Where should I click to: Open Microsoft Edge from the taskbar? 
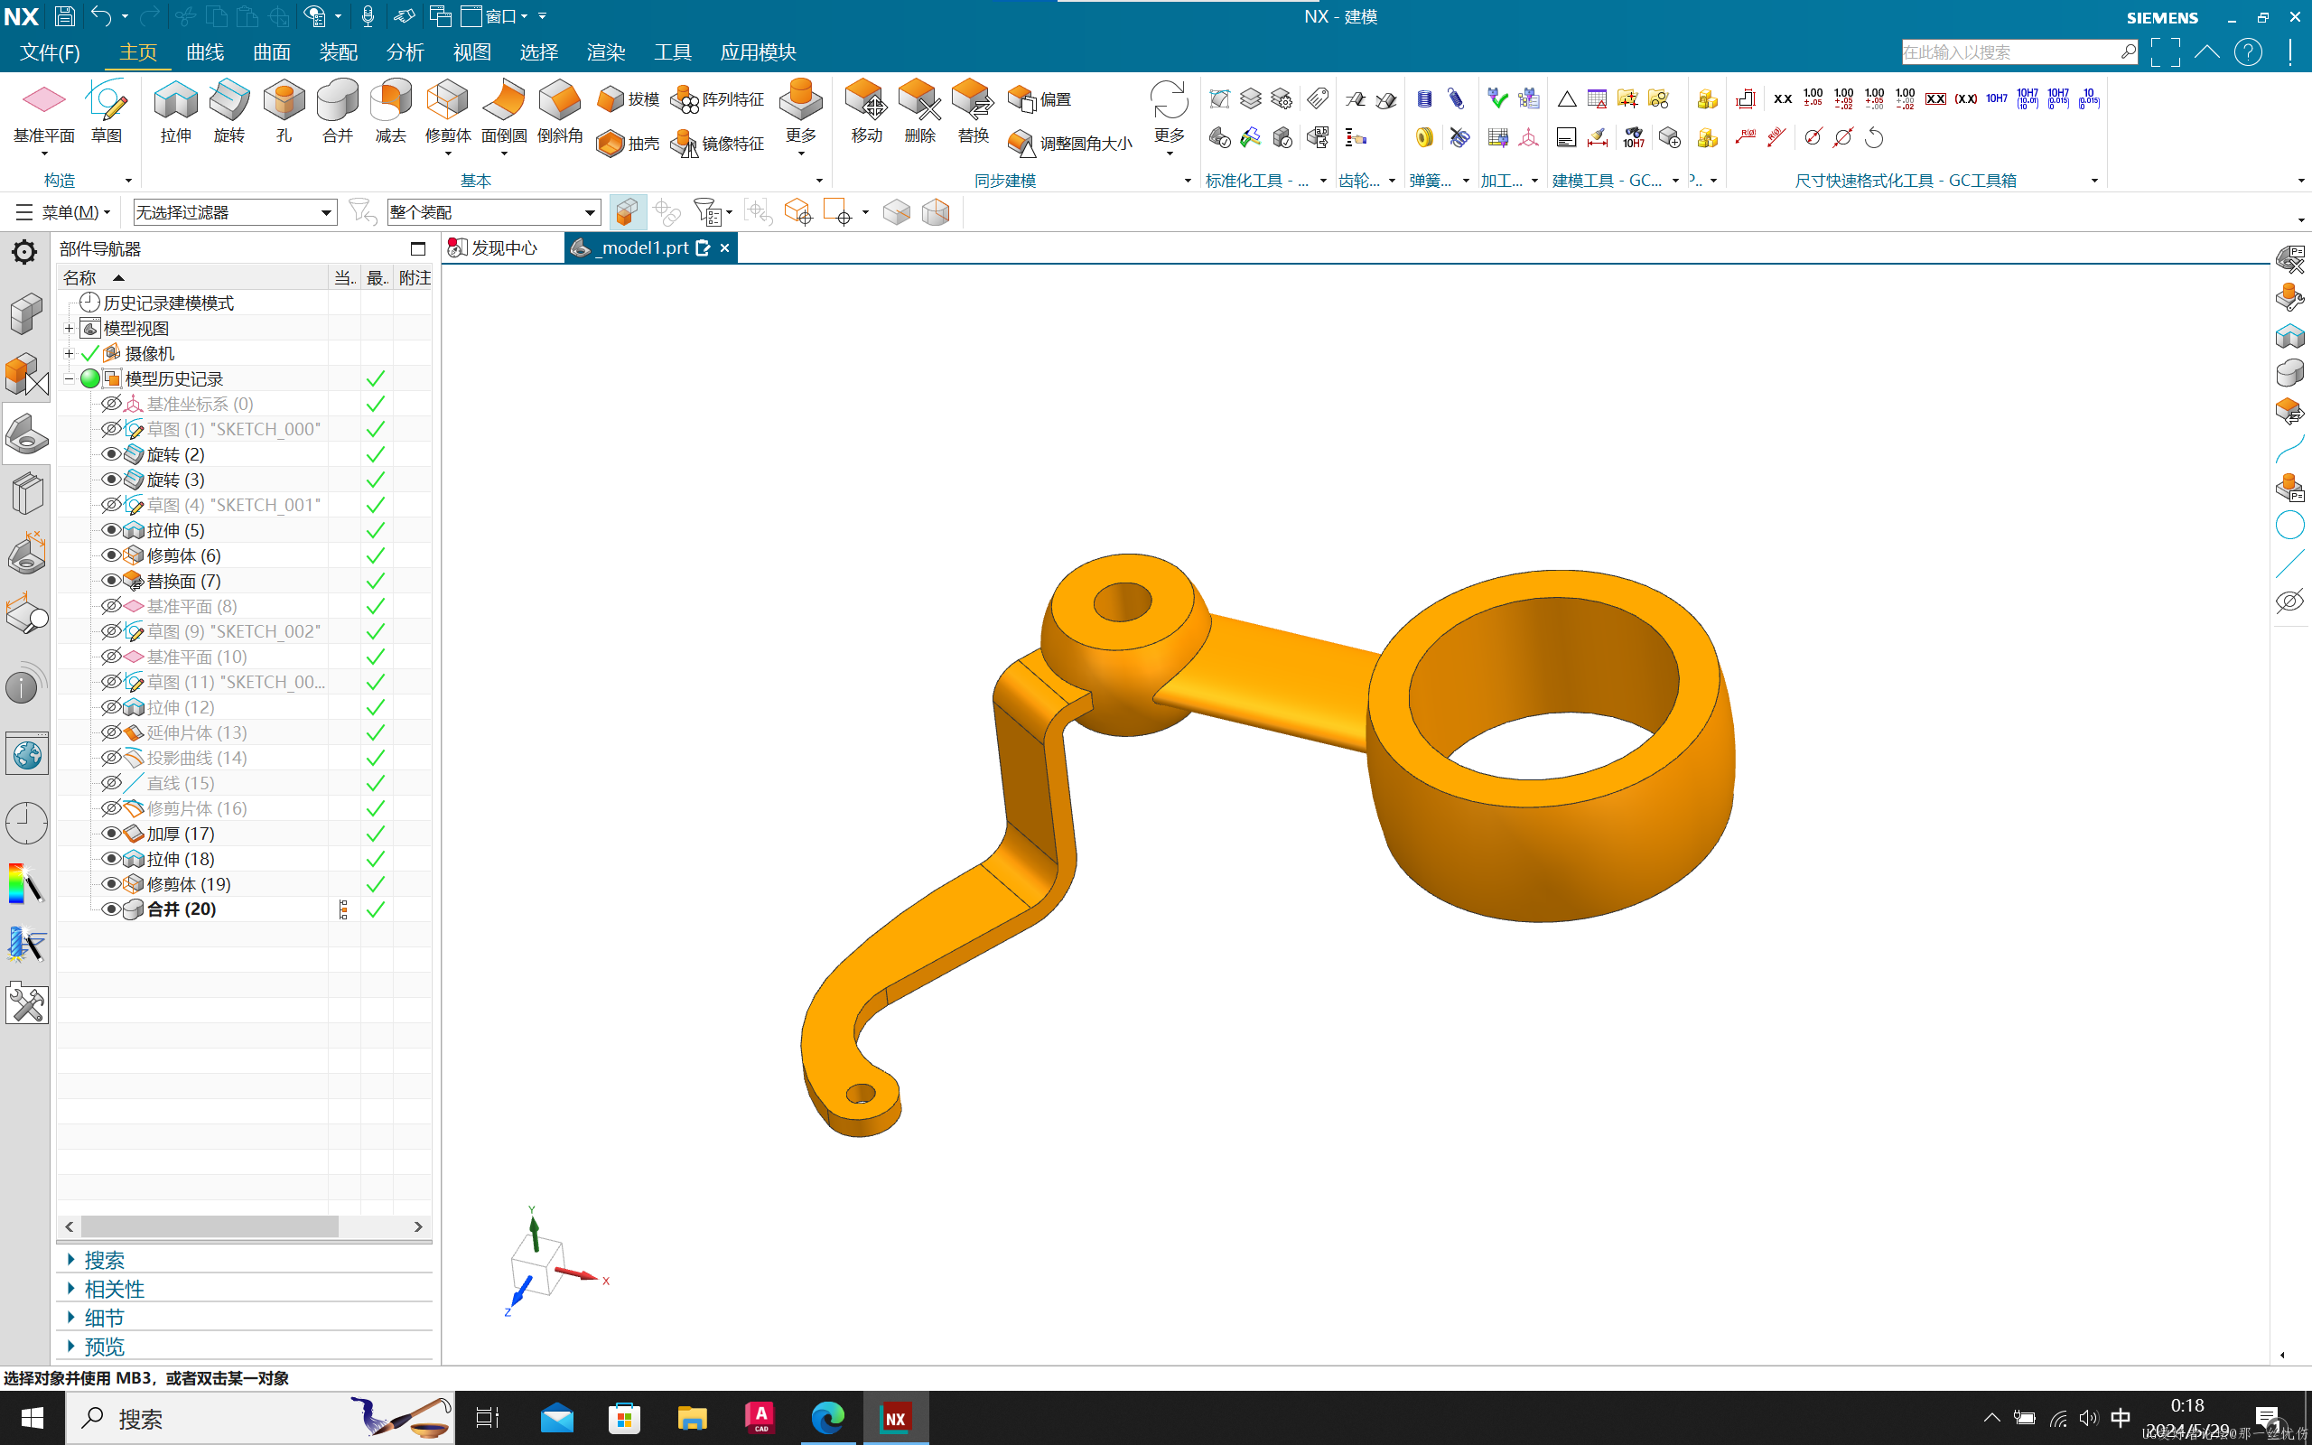tap(827, 1417)
